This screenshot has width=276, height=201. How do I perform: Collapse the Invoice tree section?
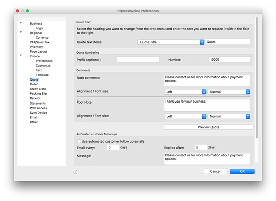pos(21,56)
